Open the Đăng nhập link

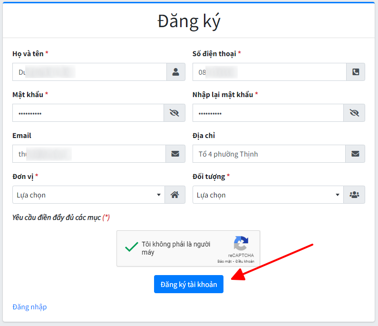click(29, 306)
